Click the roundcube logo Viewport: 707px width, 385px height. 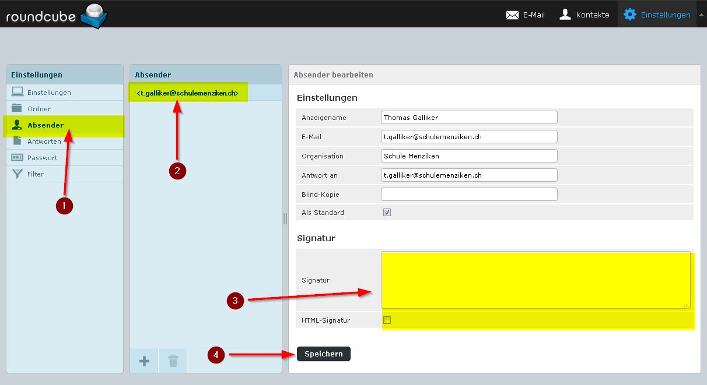coord(57,15)
